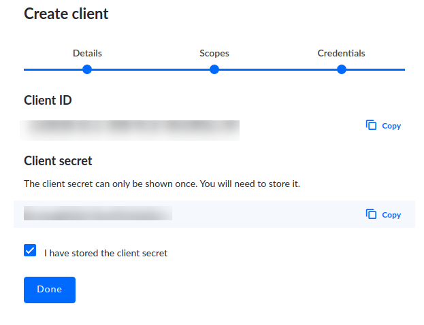The image size is (424, 325).
Task: Click the Copy text link for client secret
Action: (x=391, y=215)
